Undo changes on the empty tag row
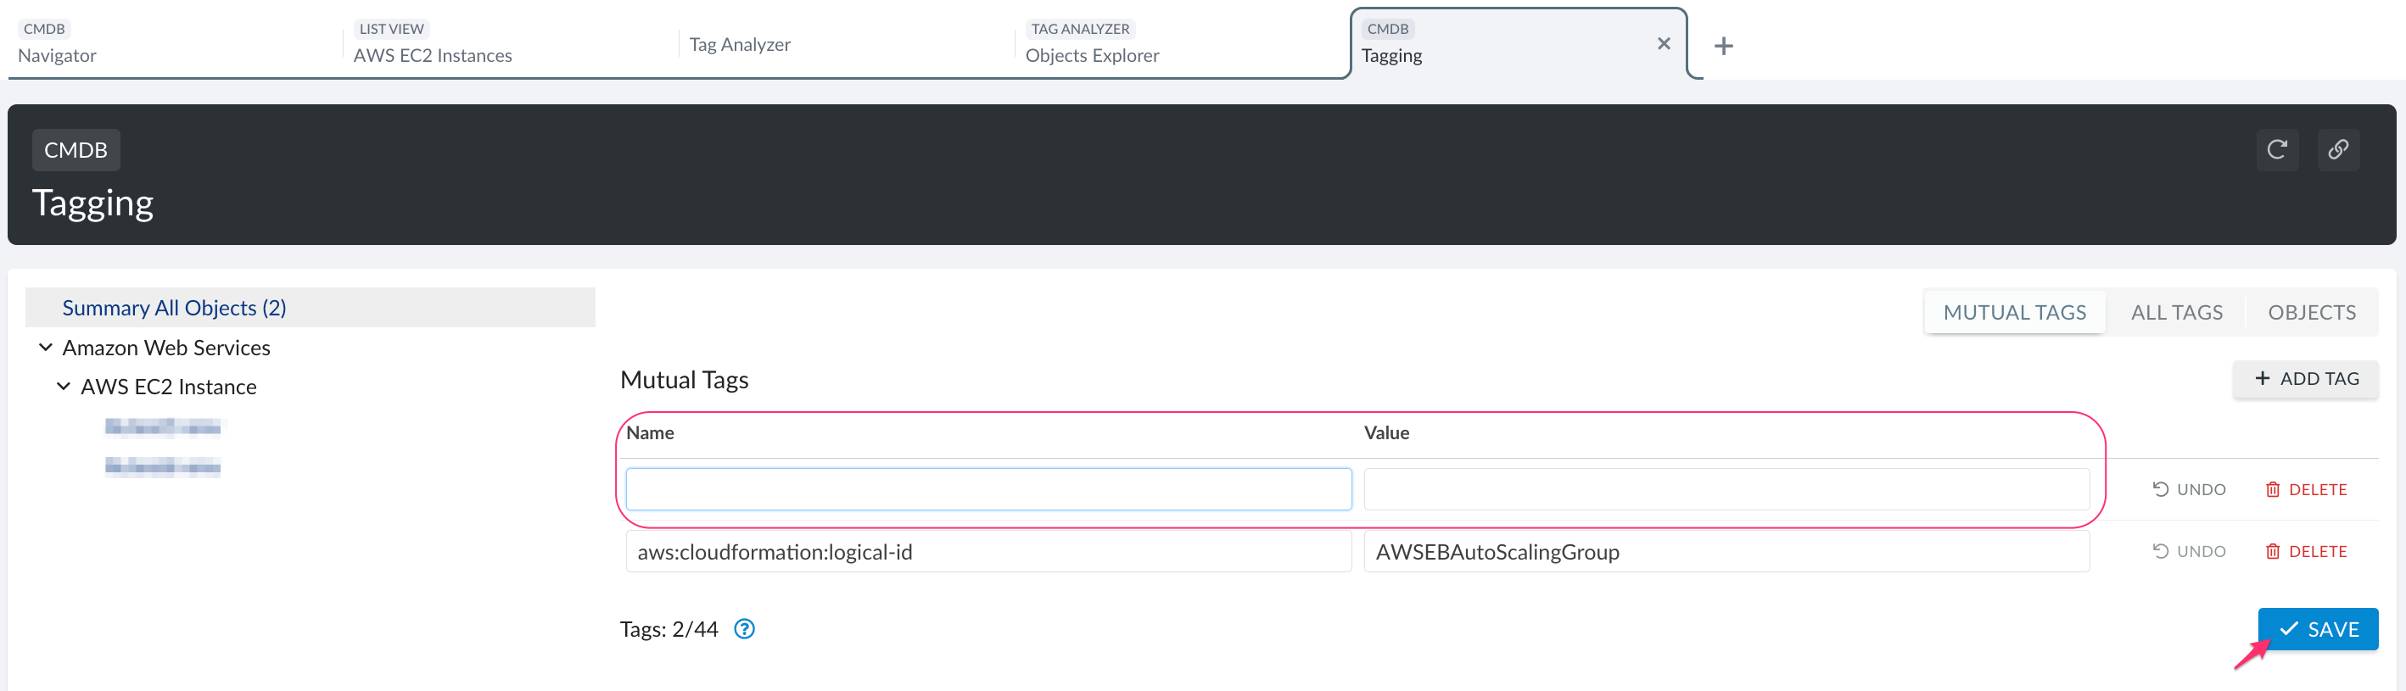The image size is (2406, 691). (2188, 489)
